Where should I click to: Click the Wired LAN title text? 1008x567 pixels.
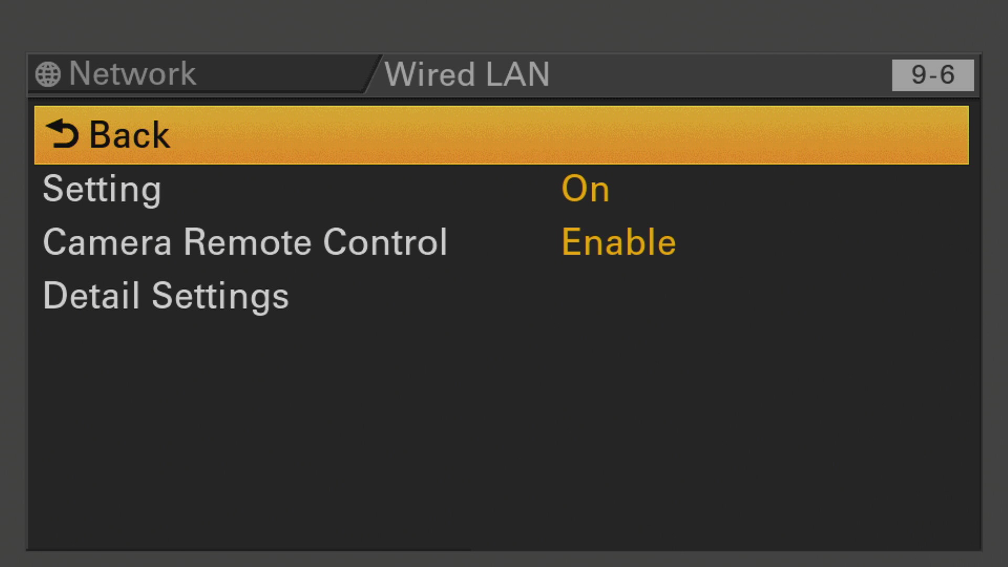[x=467, y=74]
